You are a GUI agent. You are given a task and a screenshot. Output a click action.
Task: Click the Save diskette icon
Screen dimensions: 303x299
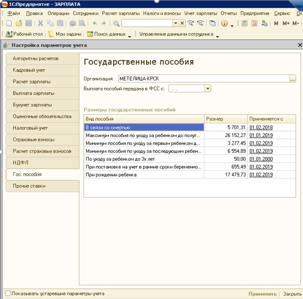[29, 23]
